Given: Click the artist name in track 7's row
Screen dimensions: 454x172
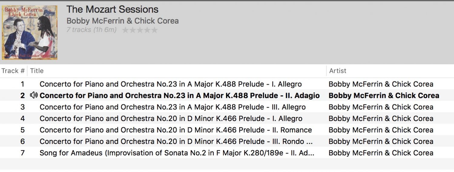Looking at the screenshot, I should click(x=381, y=153).
